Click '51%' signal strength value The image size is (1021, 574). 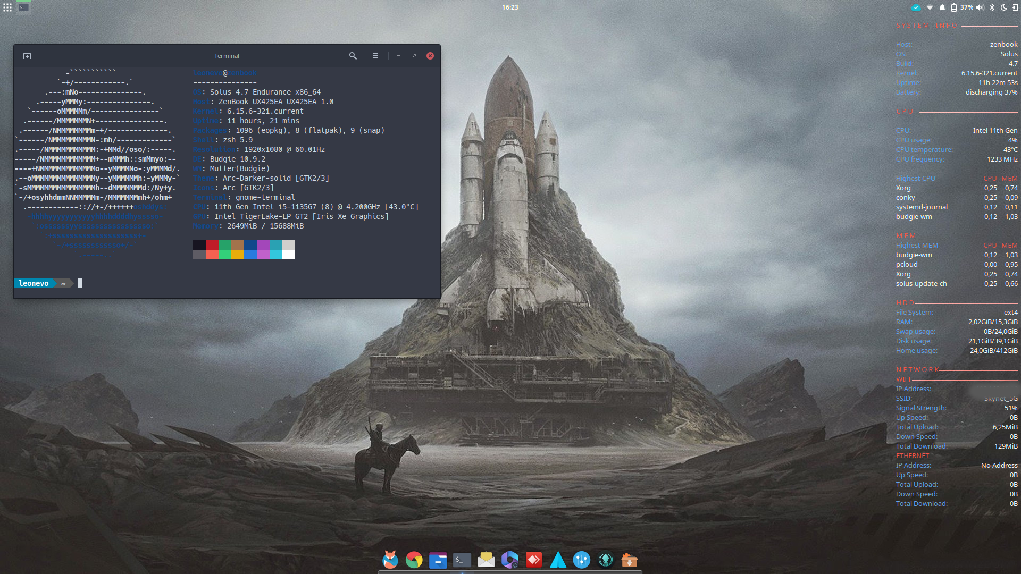(1011, 408)
